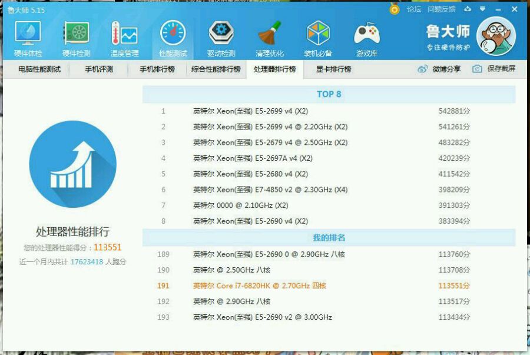530x355 pixels.
Task: Click the rank number 191
Action: point(163,286)
